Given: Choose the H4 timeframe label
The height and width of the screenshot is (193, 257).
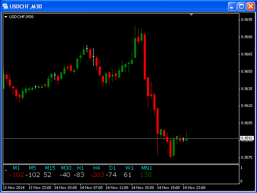Looking at the screenshot, I should tap(96, 168).
